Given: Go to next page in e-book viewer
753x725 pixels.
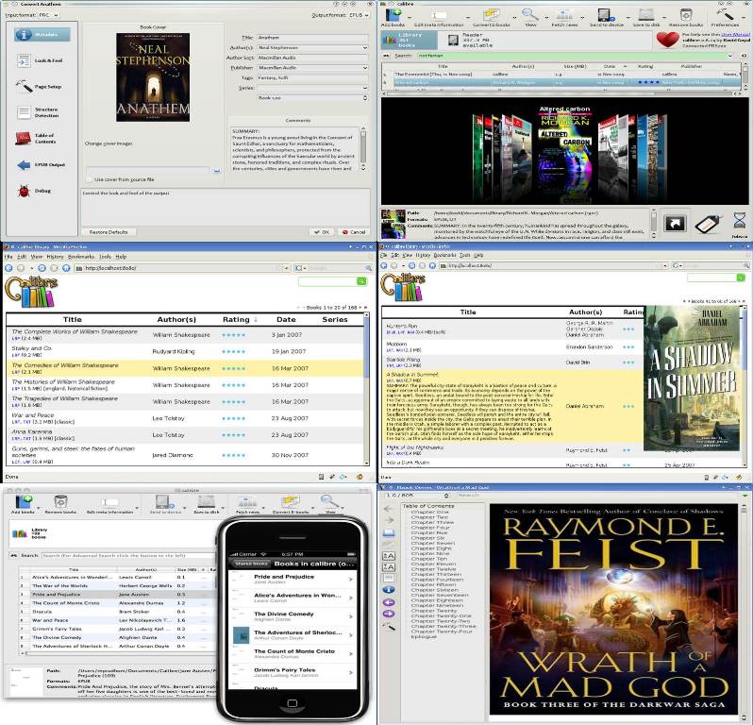Looking at the screenshot, I should coord(389,614).
